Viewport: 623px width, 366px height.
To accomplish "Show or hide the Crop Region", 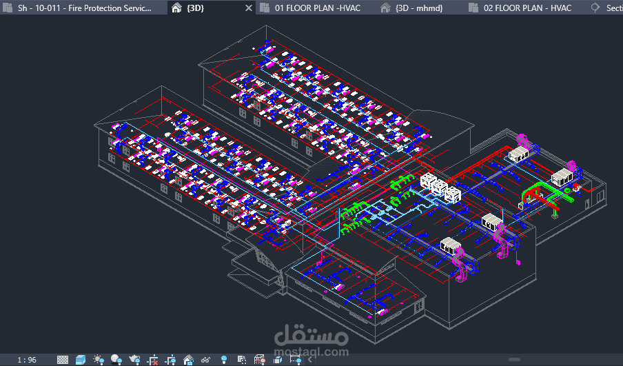I will tap(170, 360).
